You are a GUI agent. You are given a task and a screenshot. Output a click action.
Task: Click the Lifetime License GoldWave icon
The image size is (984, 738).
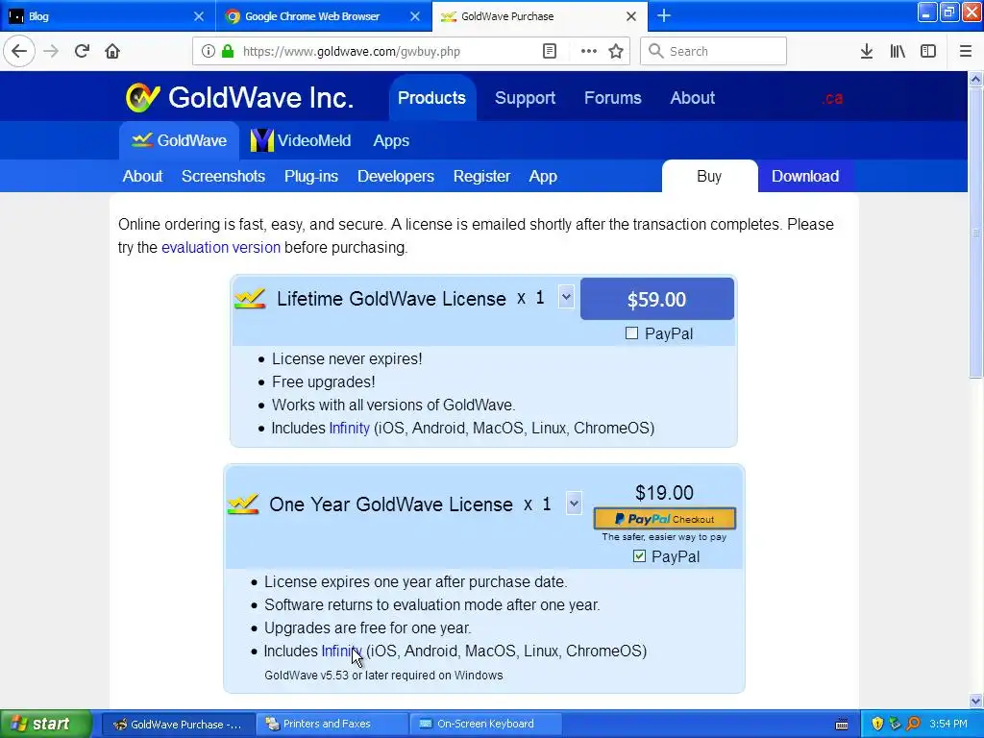click(250, 299)
